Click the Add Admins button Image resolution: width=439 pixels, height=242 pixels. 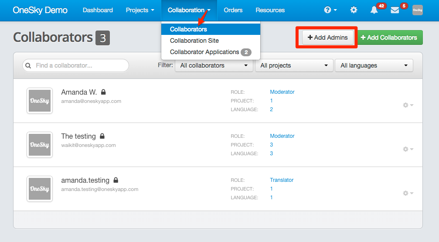[x=327, y=37]
